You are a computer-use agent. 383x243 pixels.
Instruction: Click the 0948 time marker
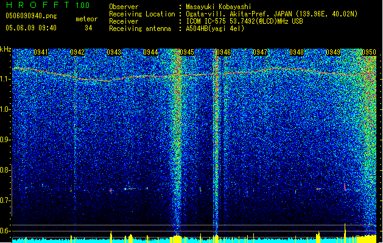[x=297, y=52]
